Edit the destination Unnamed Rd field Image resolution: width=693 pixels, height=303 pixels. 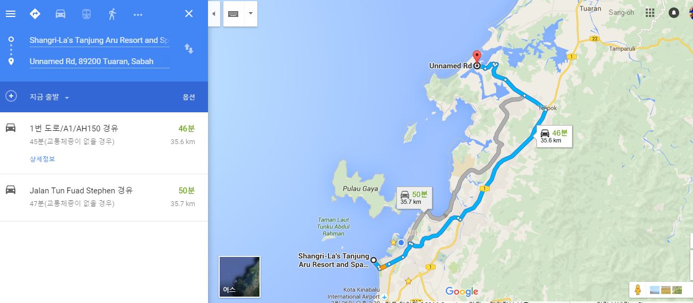99,61
